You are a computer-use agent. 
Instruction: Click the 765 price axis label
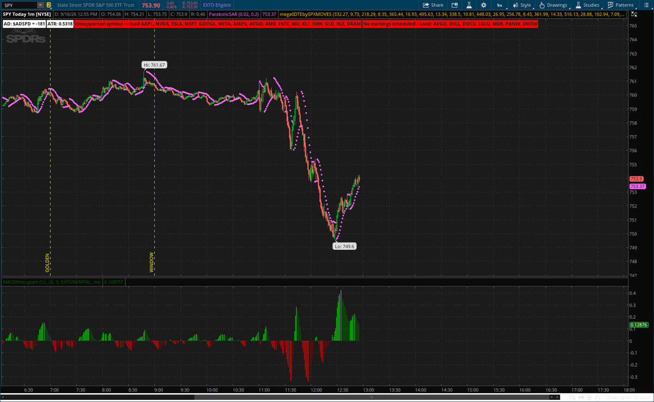(633, 26)
